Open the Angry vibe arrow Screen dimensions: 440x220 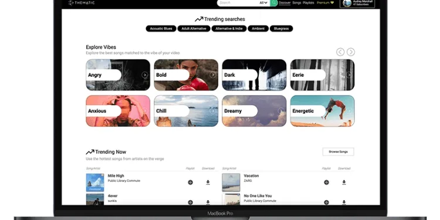pos(144,75)
